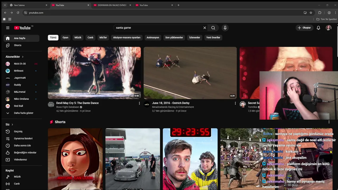Open the Ruddy subscription
338x190 pixels.
(21, 85)
